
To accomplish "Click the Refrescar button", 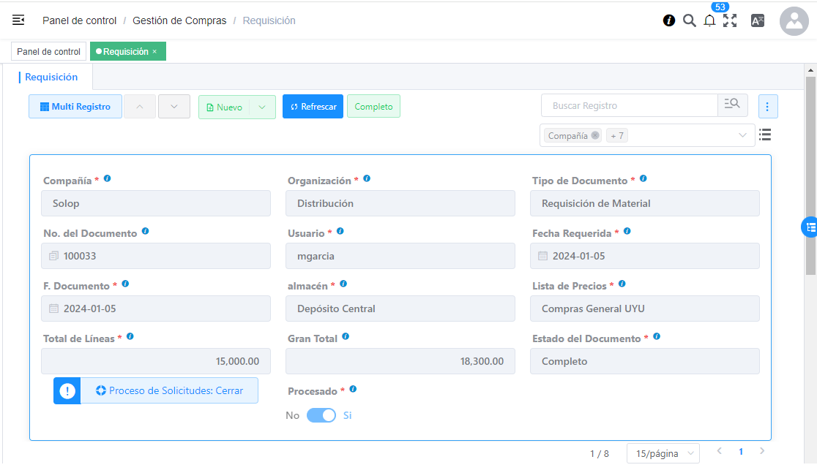I will click(x=313, y=107).
